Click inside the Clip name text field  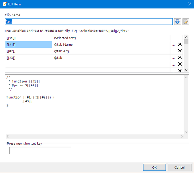(89, 22)
